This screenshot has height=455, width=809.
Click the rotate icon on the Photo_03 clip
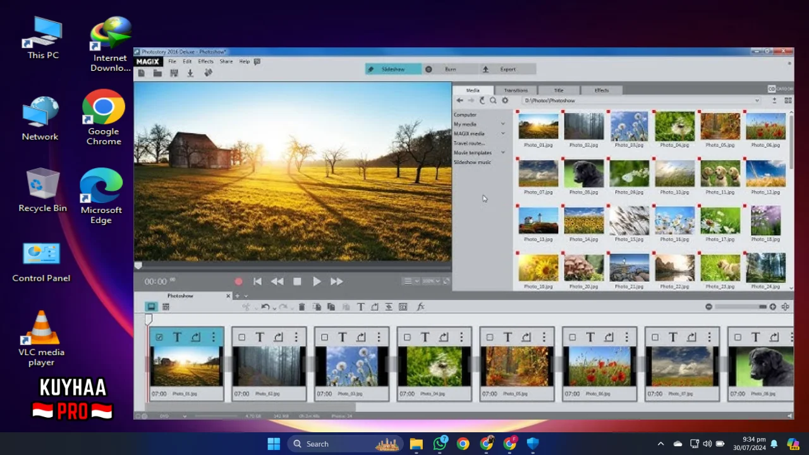[x=361, y=337]
